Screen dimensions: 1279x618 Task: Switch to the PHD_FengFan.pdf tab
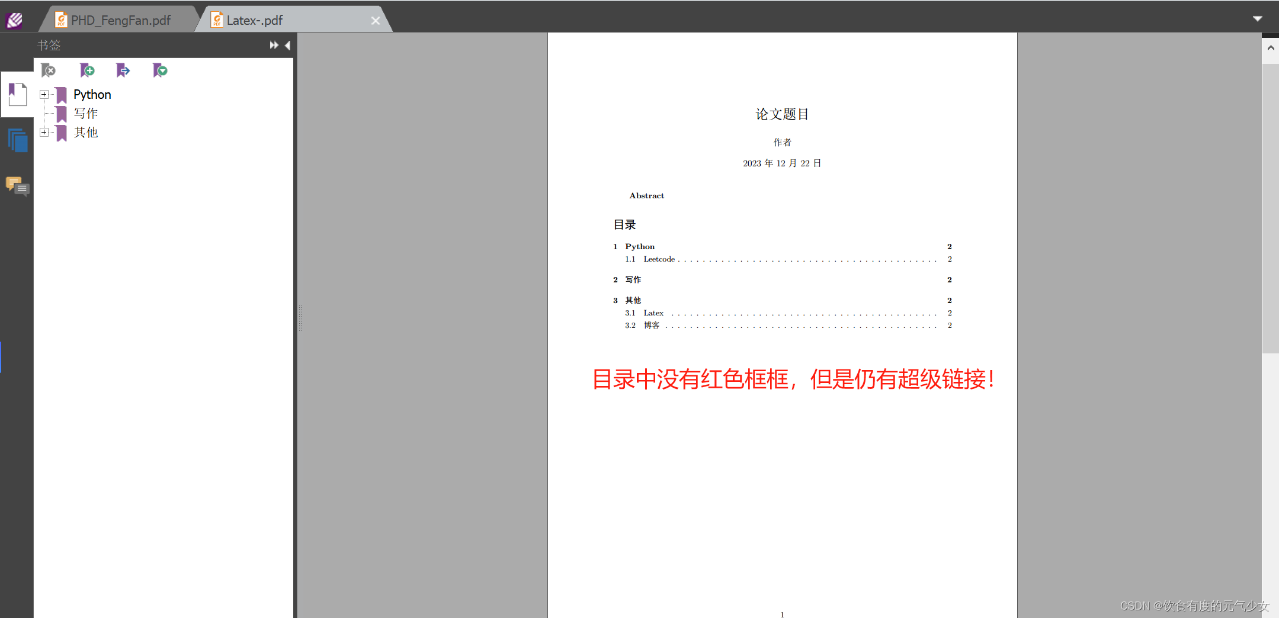click(x=120, y=20)
